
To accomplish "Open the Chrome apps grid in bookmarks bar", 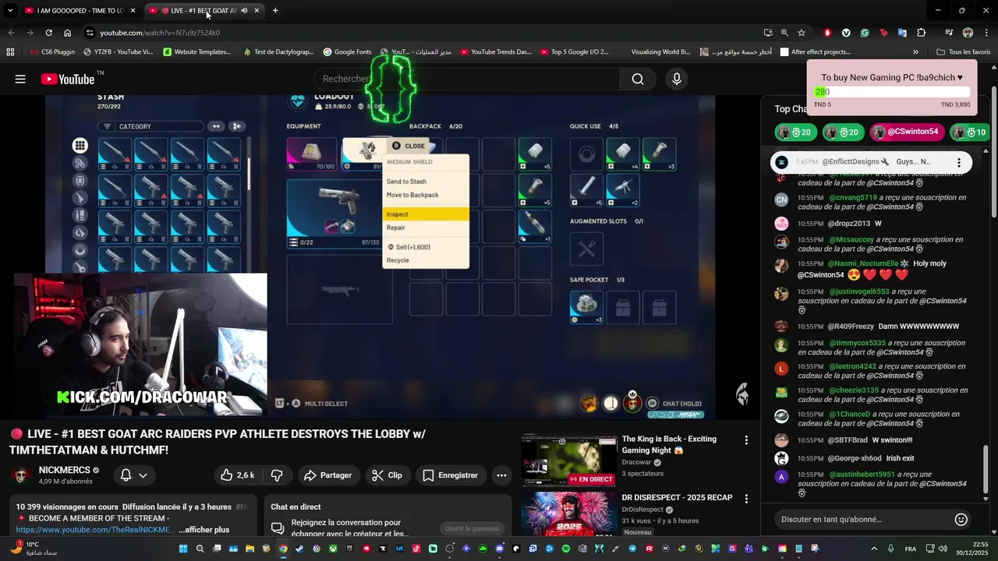I will point(10,52).
